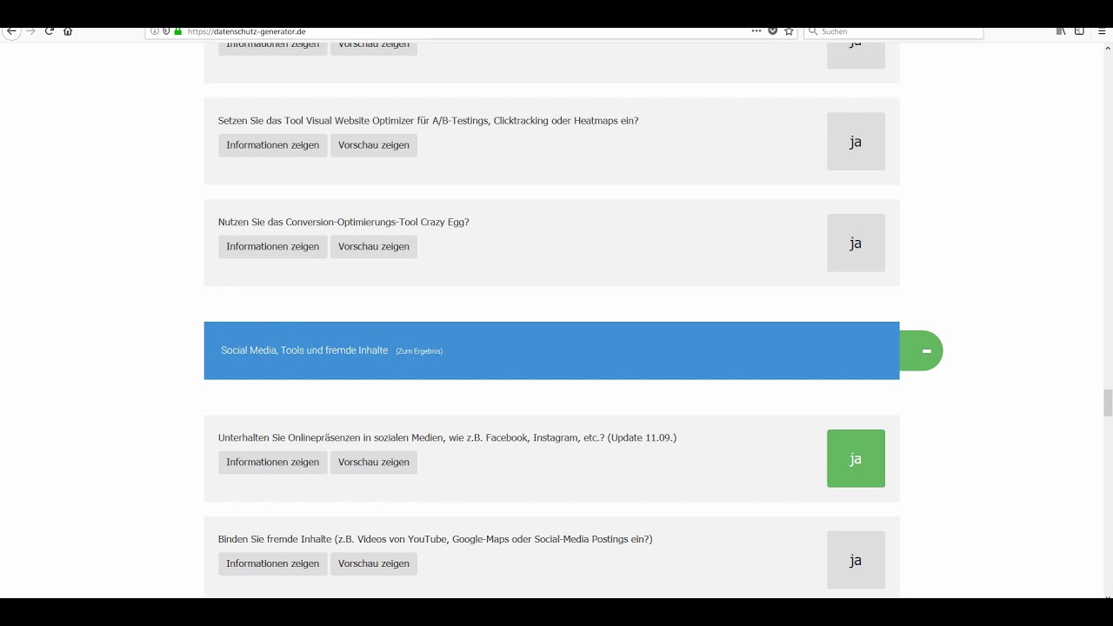Open the Firefox hamburger menu
1113x626 pixels.
coord(1102,31)
